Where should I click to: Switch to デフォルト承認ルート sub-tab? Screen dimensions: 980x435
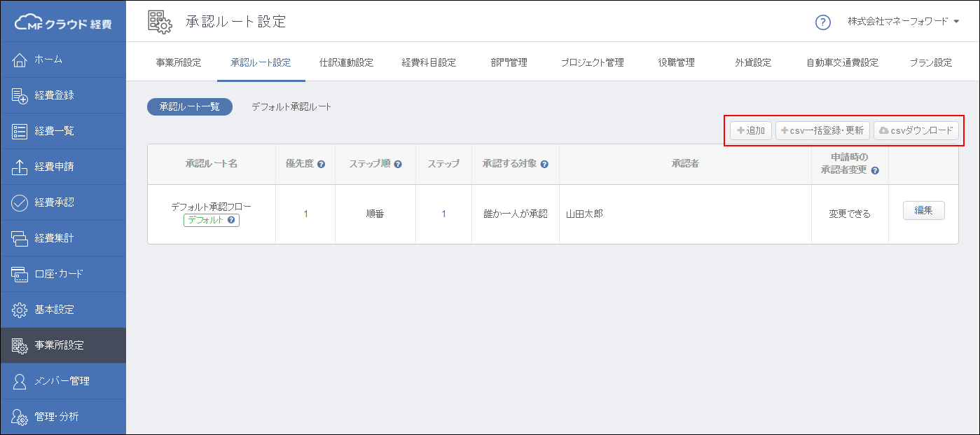pyautogui.click(x=291, y=107)
